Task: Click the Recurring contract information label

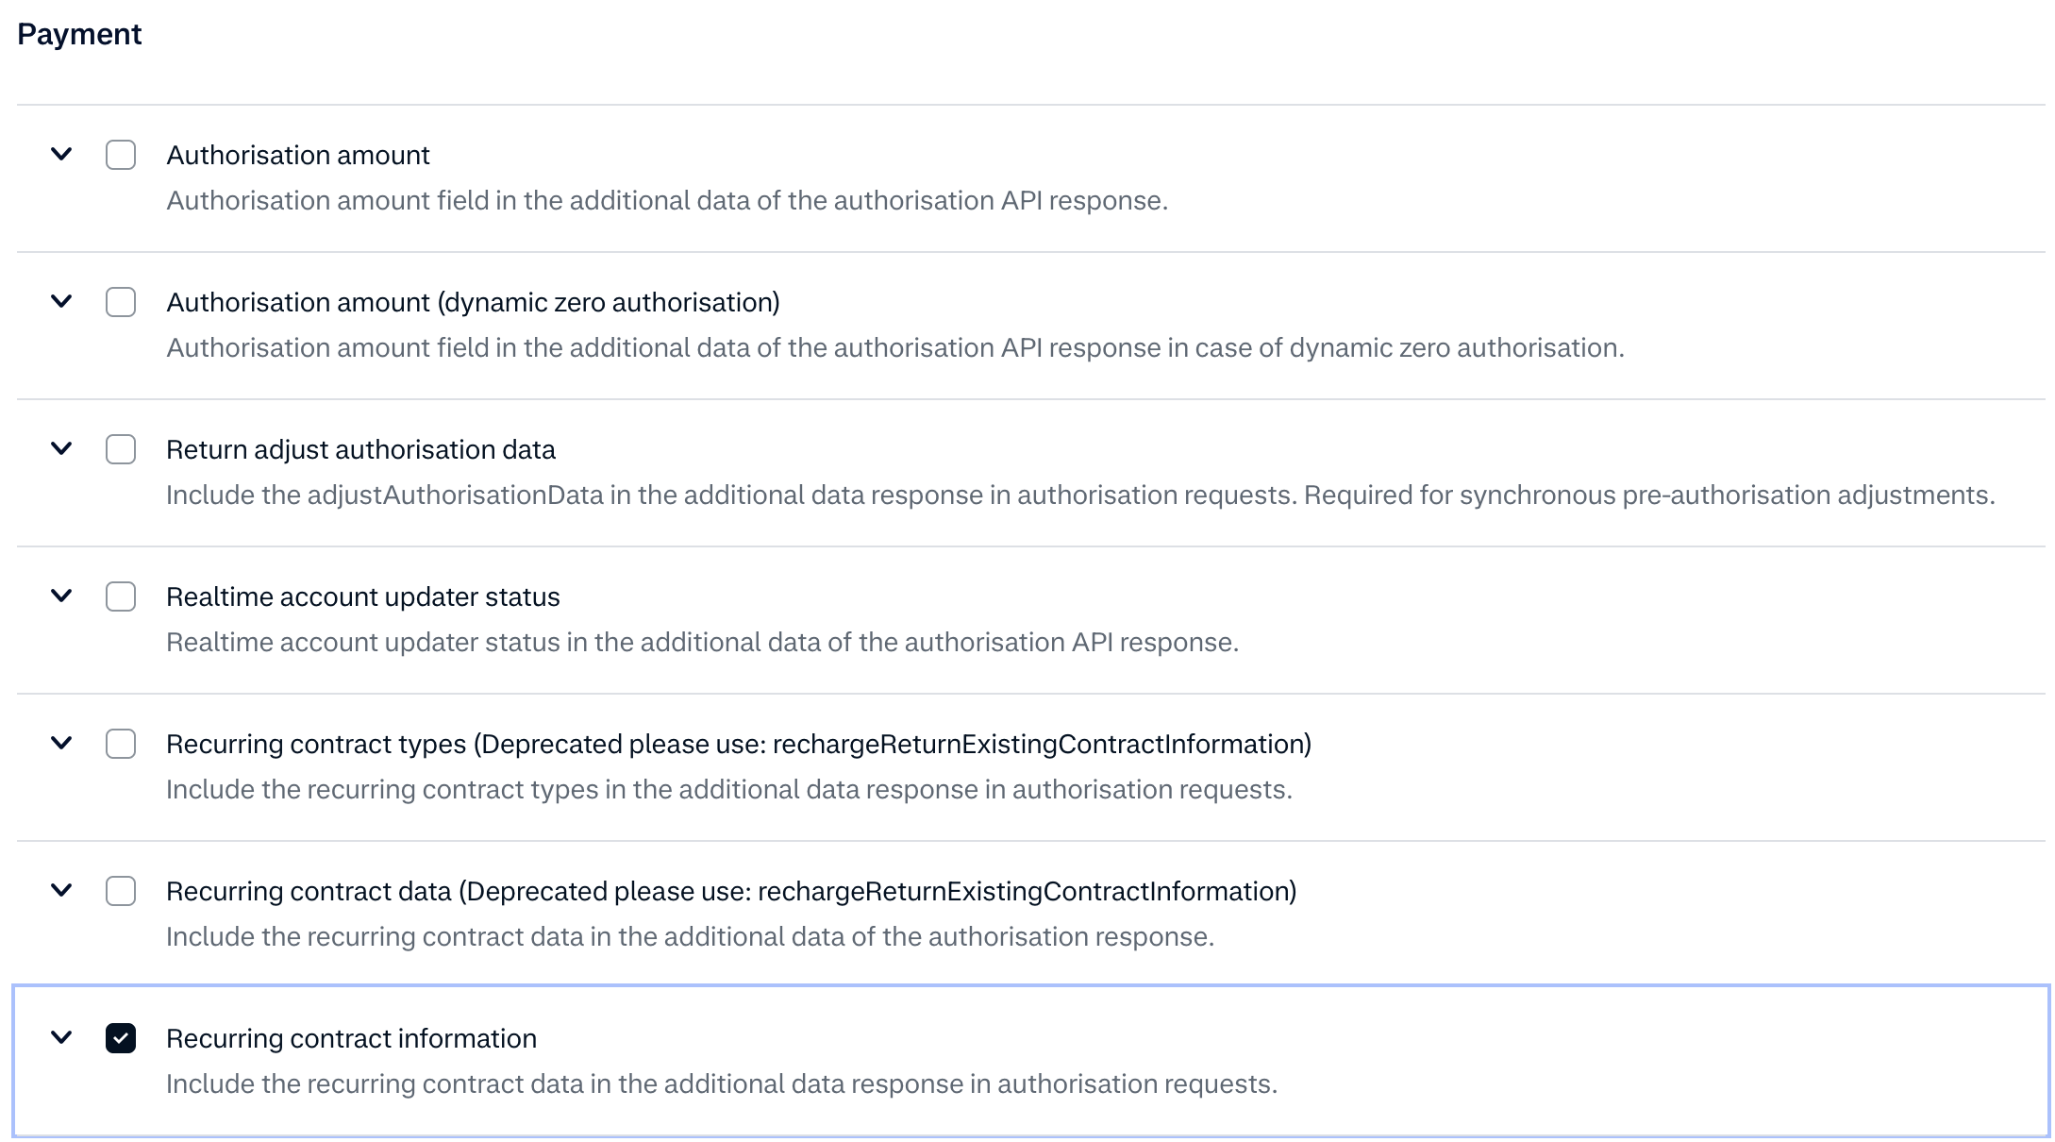Action: coord(351,1038)
